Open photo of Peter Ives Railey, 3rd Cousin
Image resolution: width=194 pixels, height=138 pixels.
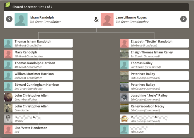tap(124, 76)
